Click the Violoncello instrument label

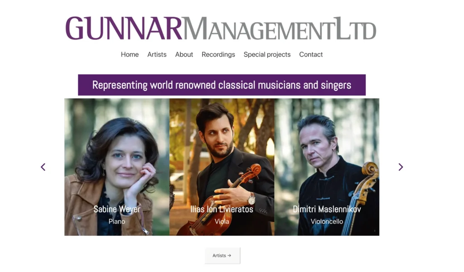coord(327,221)
